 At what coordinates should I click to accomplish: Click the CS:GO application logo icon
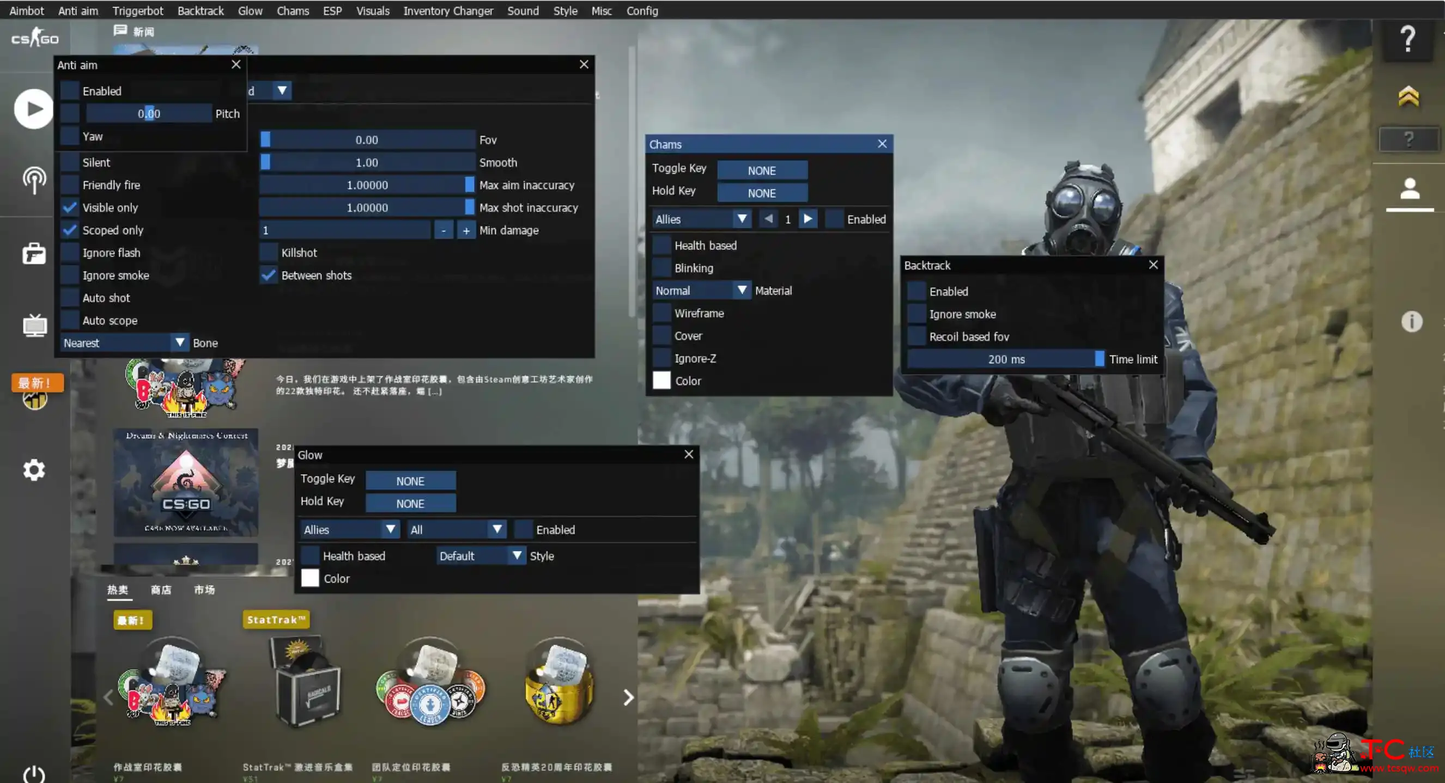[35, 38]
